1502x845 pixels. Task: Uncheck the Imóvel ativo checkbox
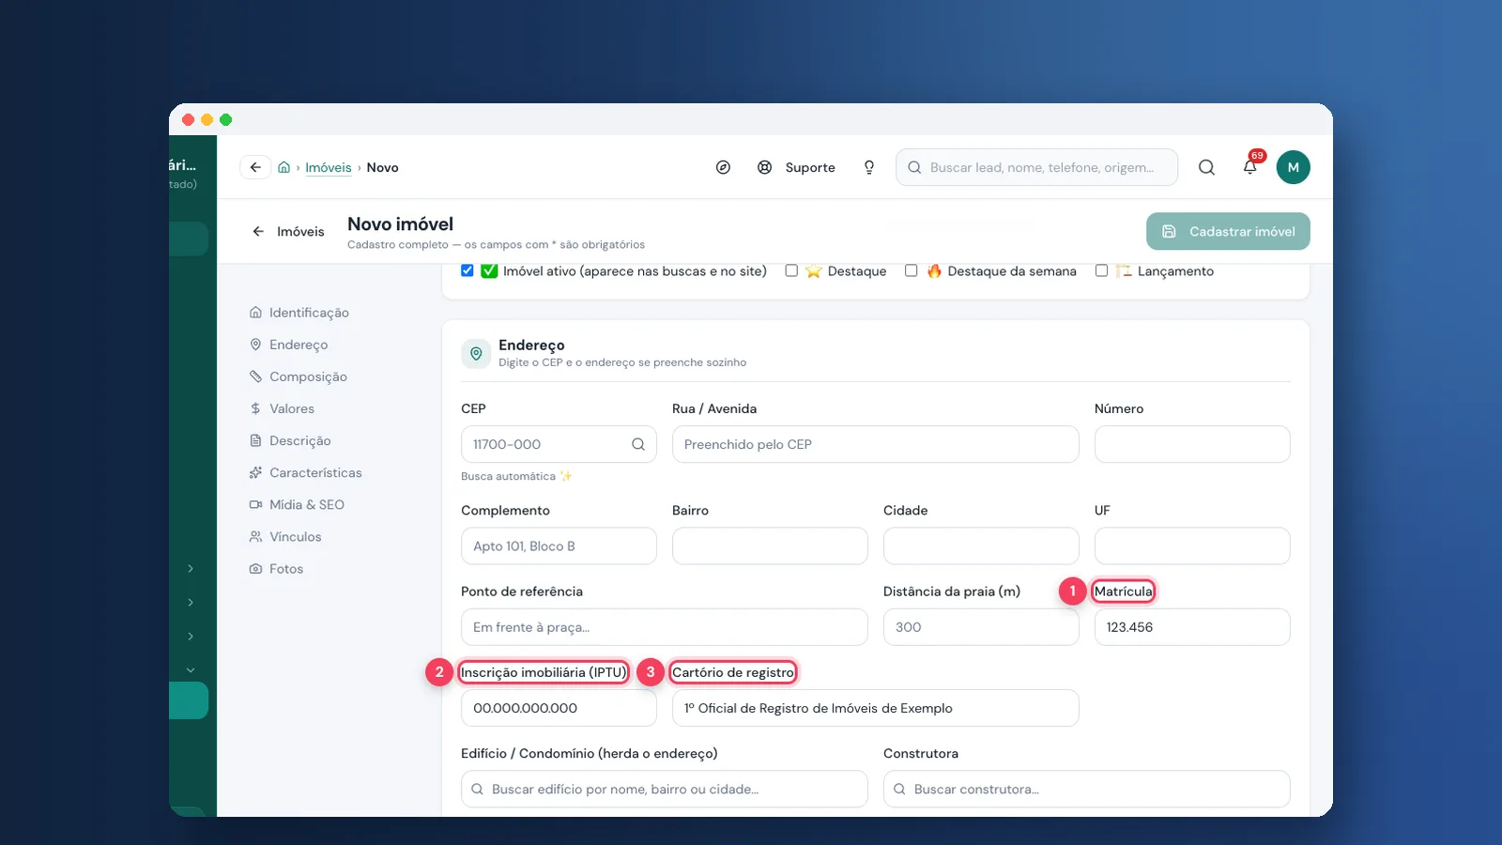tap(467, 270)
